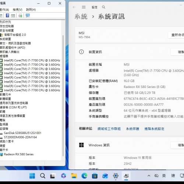Open the 網域或工作群組 link

click(x=109, y=129)
